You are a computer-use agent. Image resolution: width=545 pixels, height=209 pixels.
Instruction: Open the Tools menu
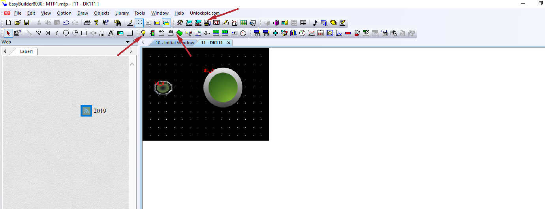(x=140, y=13)
